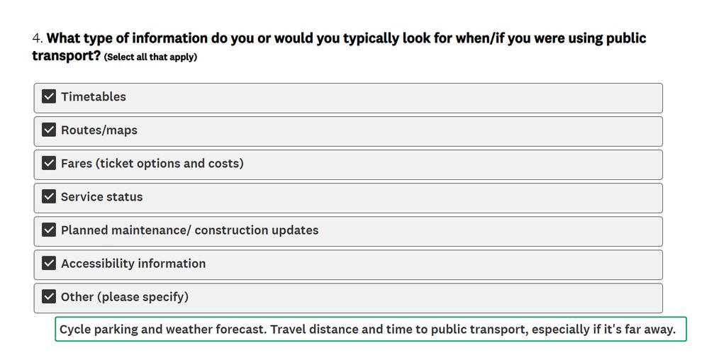
Task: Toggle the Service status checkbox off
Action: click(49, 196)
